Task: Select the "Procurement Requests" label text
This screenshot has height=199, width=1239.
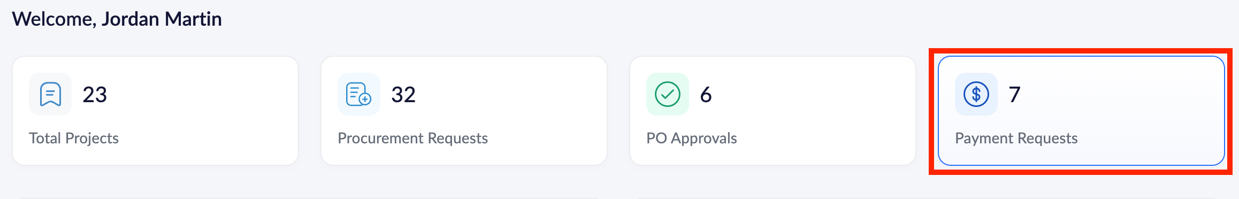Action: point(413,138)
